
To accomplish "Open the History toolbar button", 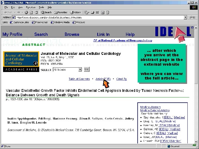I will point(75,12).
